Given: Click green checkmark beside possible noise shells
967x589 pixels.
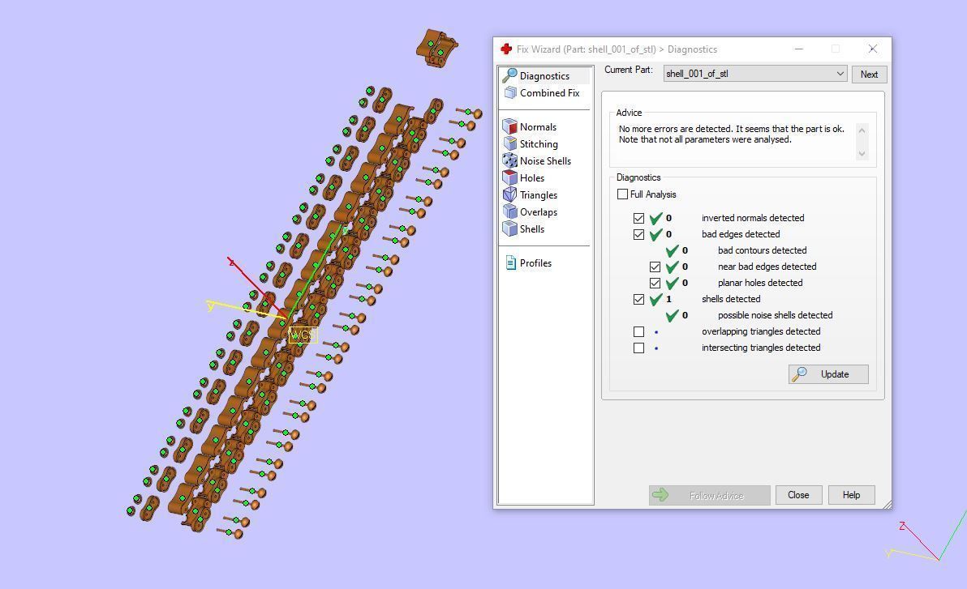Looking at the screenshot, I should point(672,315).
